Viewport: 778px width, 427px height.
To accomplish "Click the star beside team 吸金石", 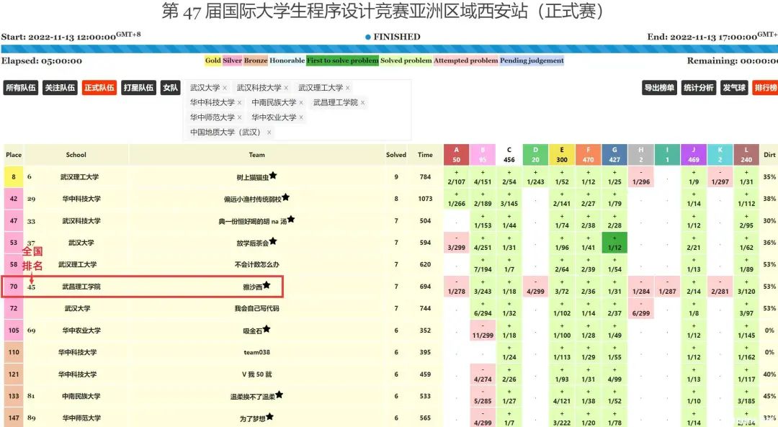I will (x=267, y=329).
